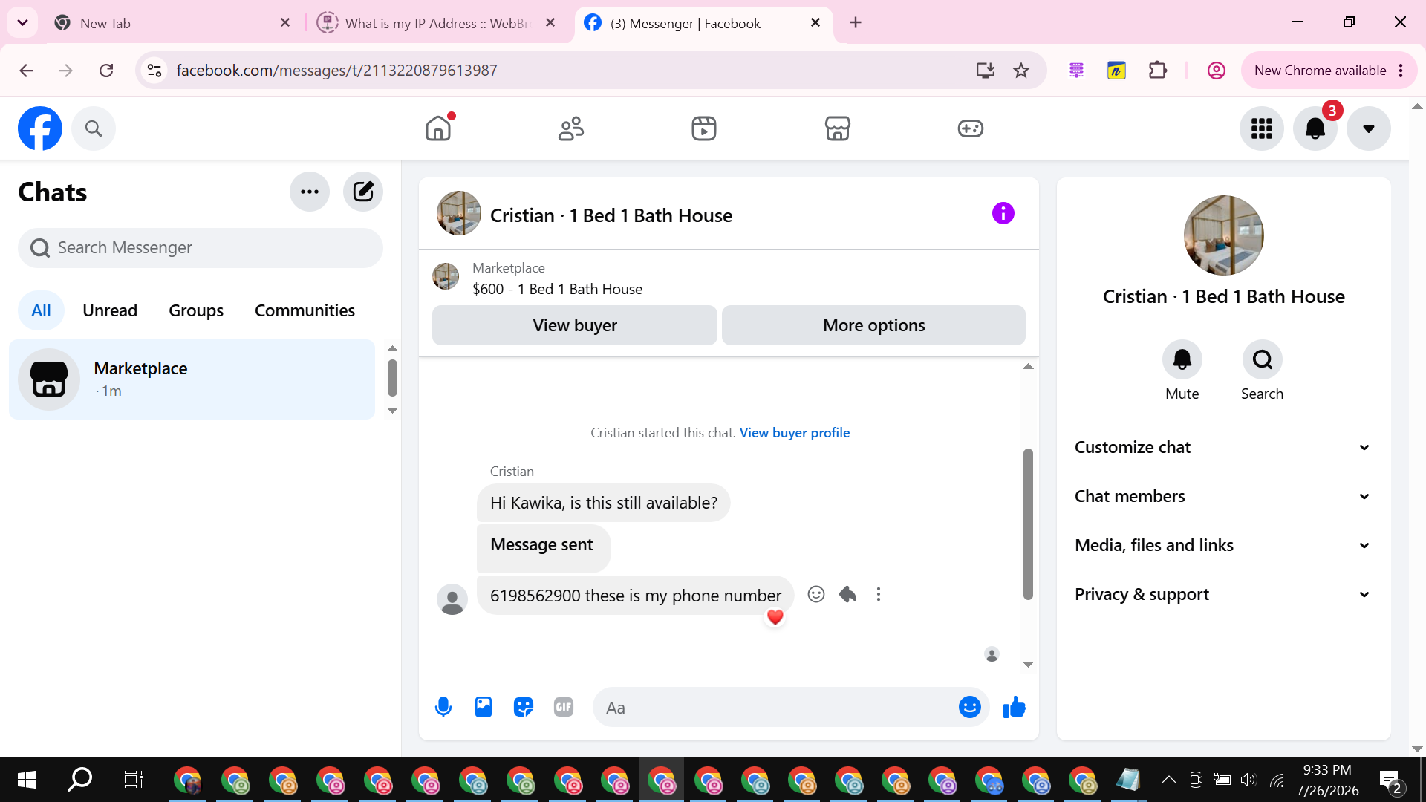Install app icon in address bar
The width and height of the screenshot is (1426, 802).
pos(986,71)
